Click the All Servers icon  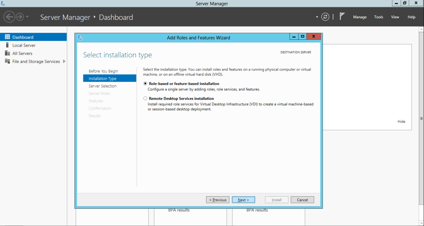pyautogui.click(x=7, y=53)
